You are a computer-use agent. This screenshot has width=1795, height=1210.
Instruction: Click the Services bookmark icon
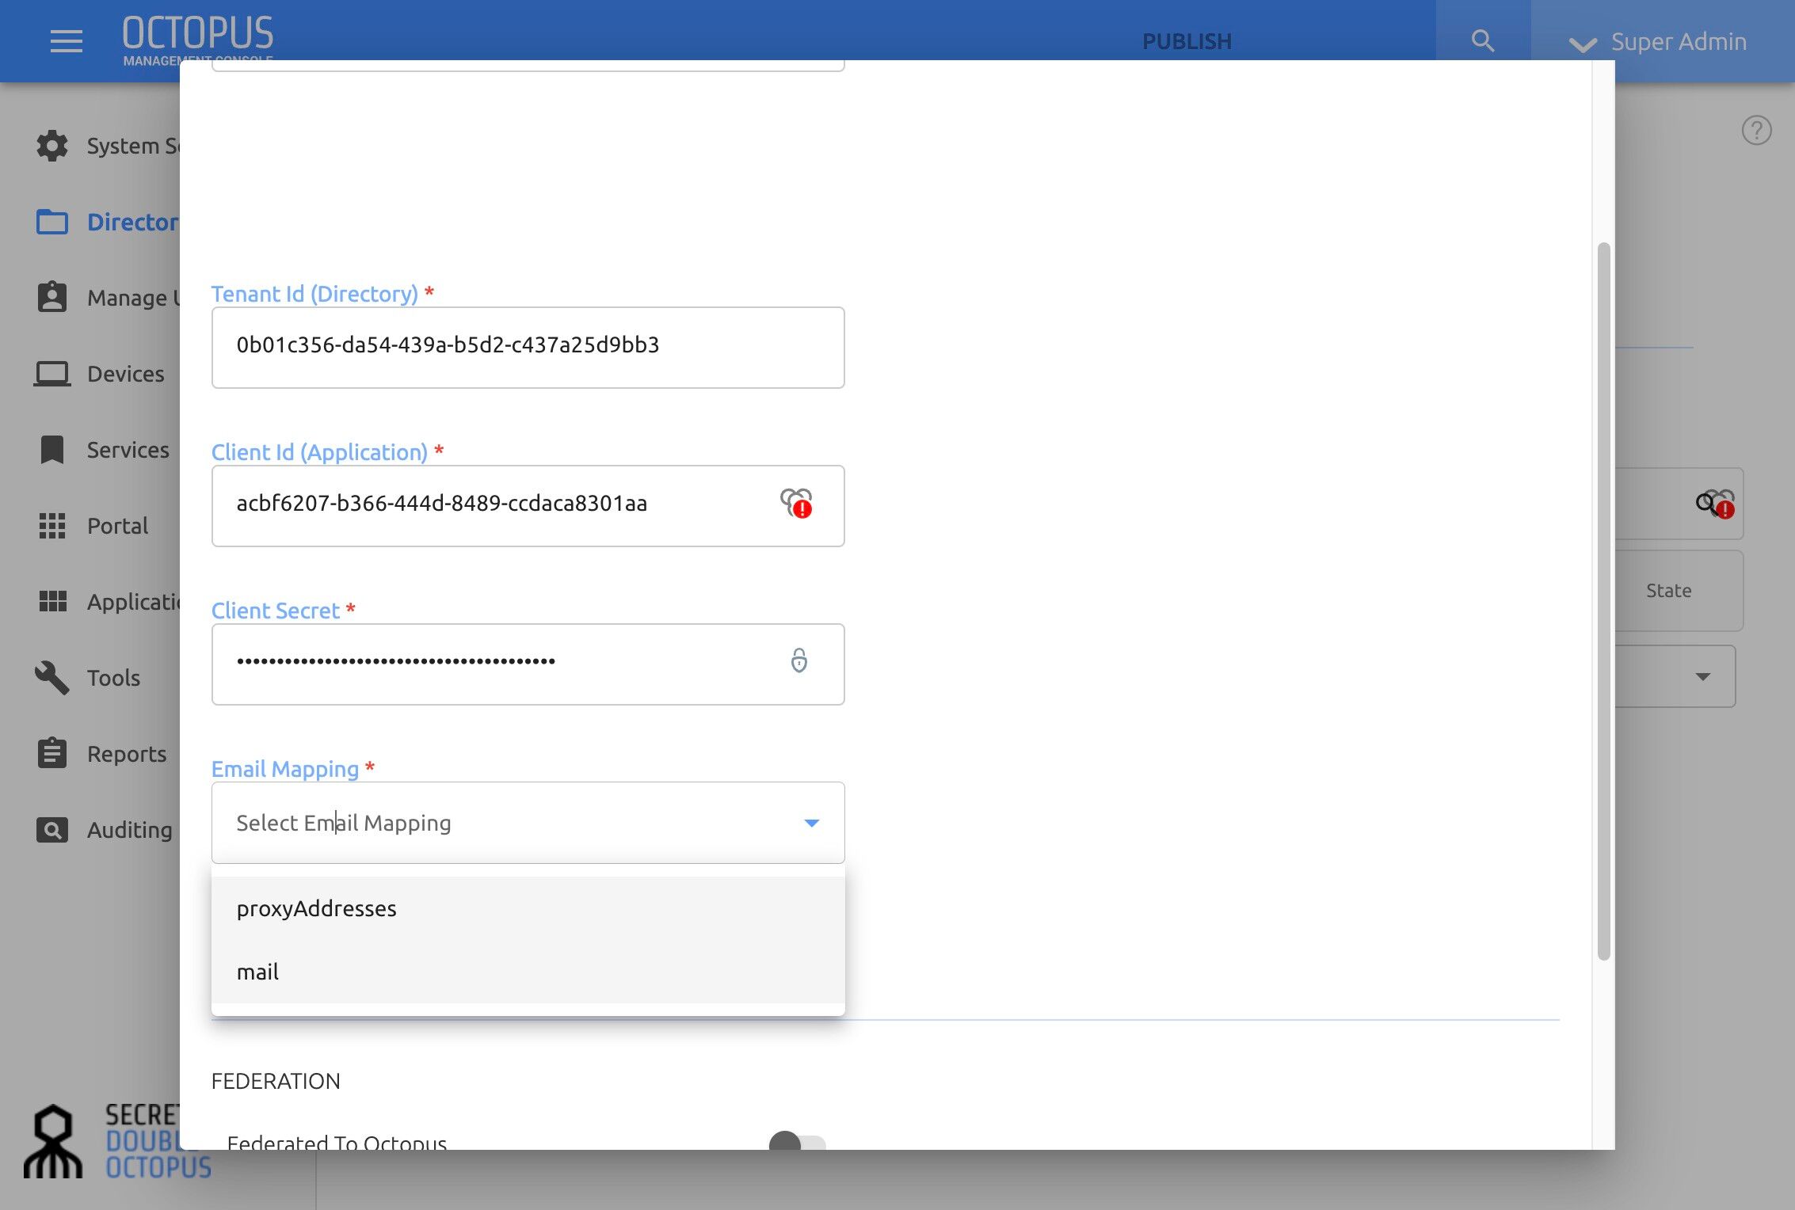click(x=52, y=450)
